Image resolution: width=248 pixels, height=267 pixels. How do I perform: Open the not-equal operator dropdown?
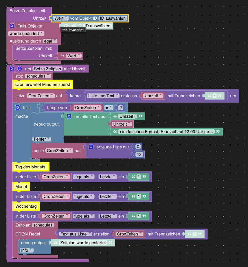point(109,108)
